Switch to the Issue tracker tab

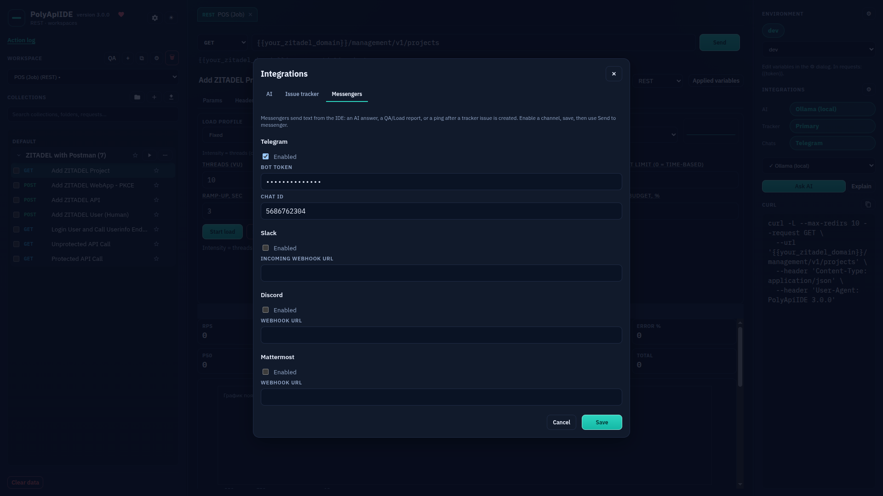pyautogui.click(x=302, y=94)
